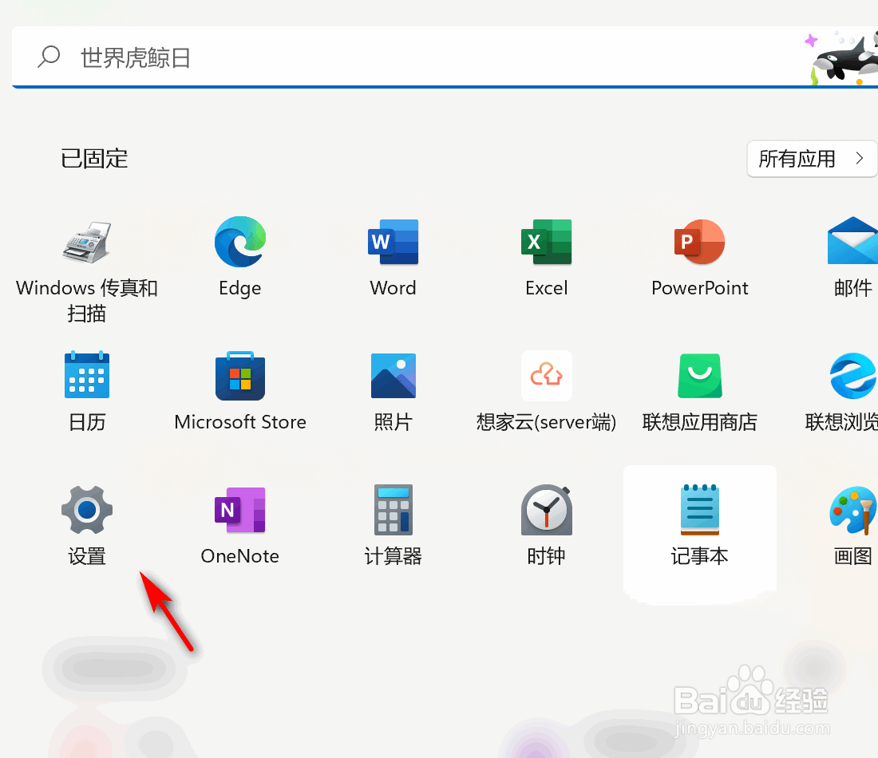Image resolution: width=878 pixels, height=758 pixels.
Task: Open 联想浏览器 browser icon
Action: [x=852, y=376]
